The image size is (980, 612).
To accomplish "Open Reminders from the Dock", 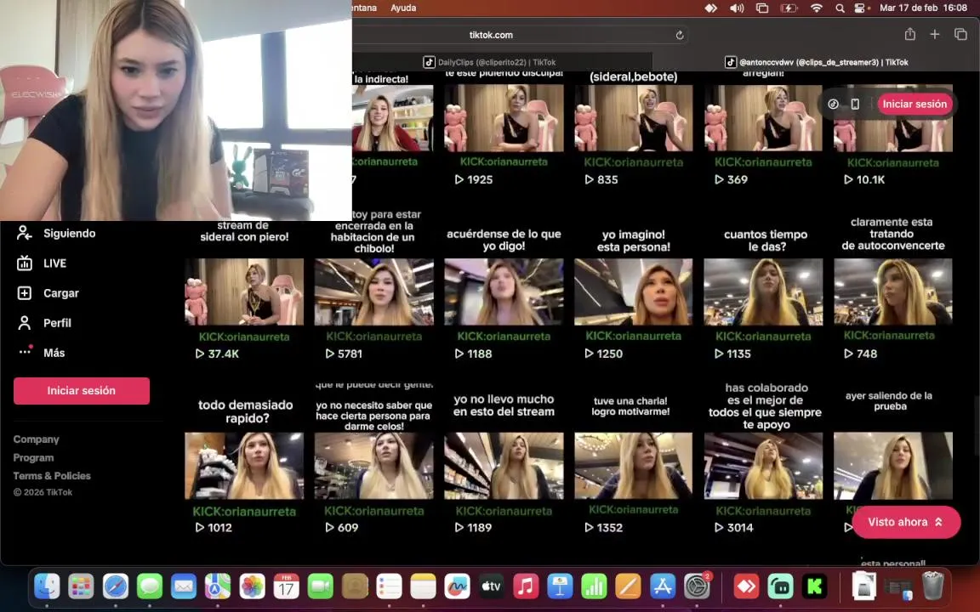I will [389, 586].
